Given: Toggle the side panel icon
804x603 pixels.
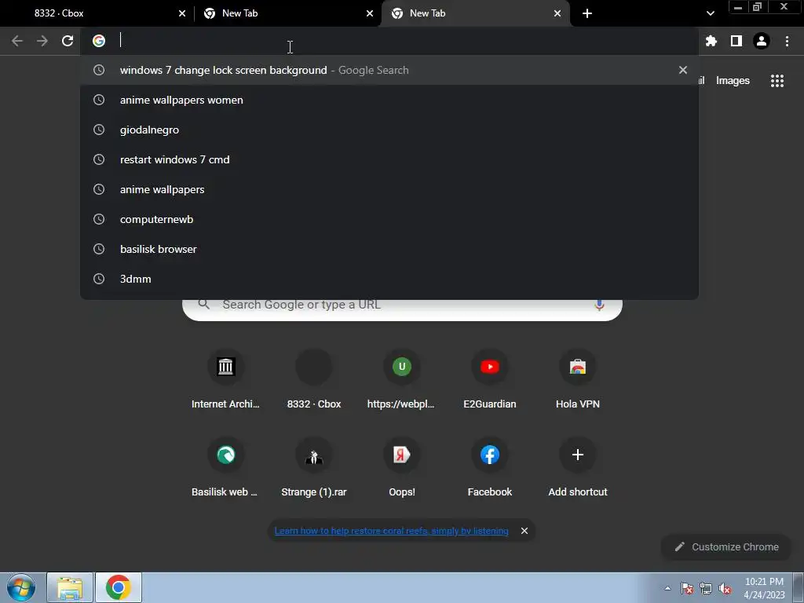Looking at the screenshot, I should click(736, 41).
